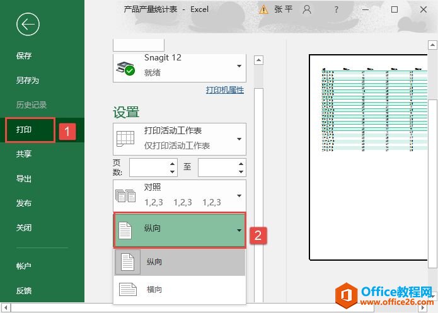438x313 pixels.
Task: Click the horizontal scrollbar left arrow
Action: click(5, 308)
